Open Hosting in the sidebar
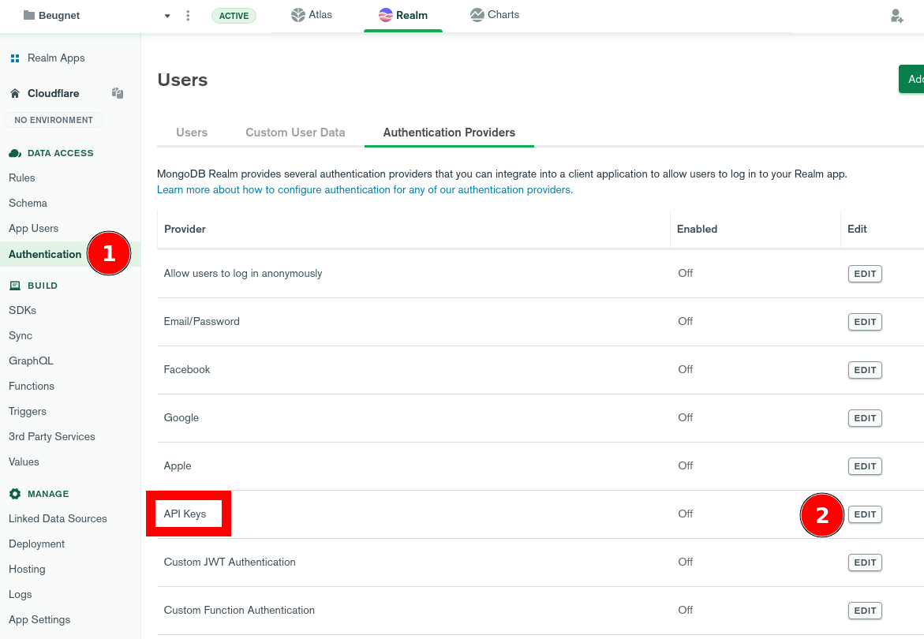 coord(27,570)
